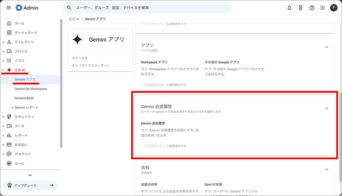
Task: Click 会話の共有 setting text
Action: (149, 185)
